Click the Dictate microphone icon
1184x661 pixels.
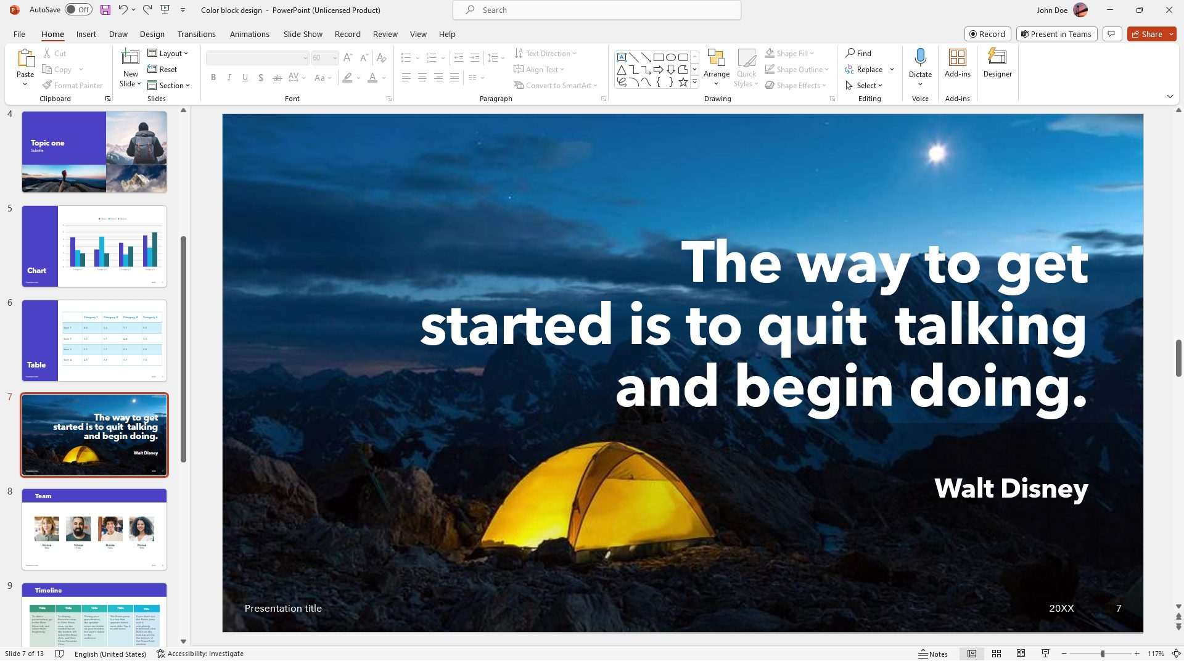tap(920, 58)
